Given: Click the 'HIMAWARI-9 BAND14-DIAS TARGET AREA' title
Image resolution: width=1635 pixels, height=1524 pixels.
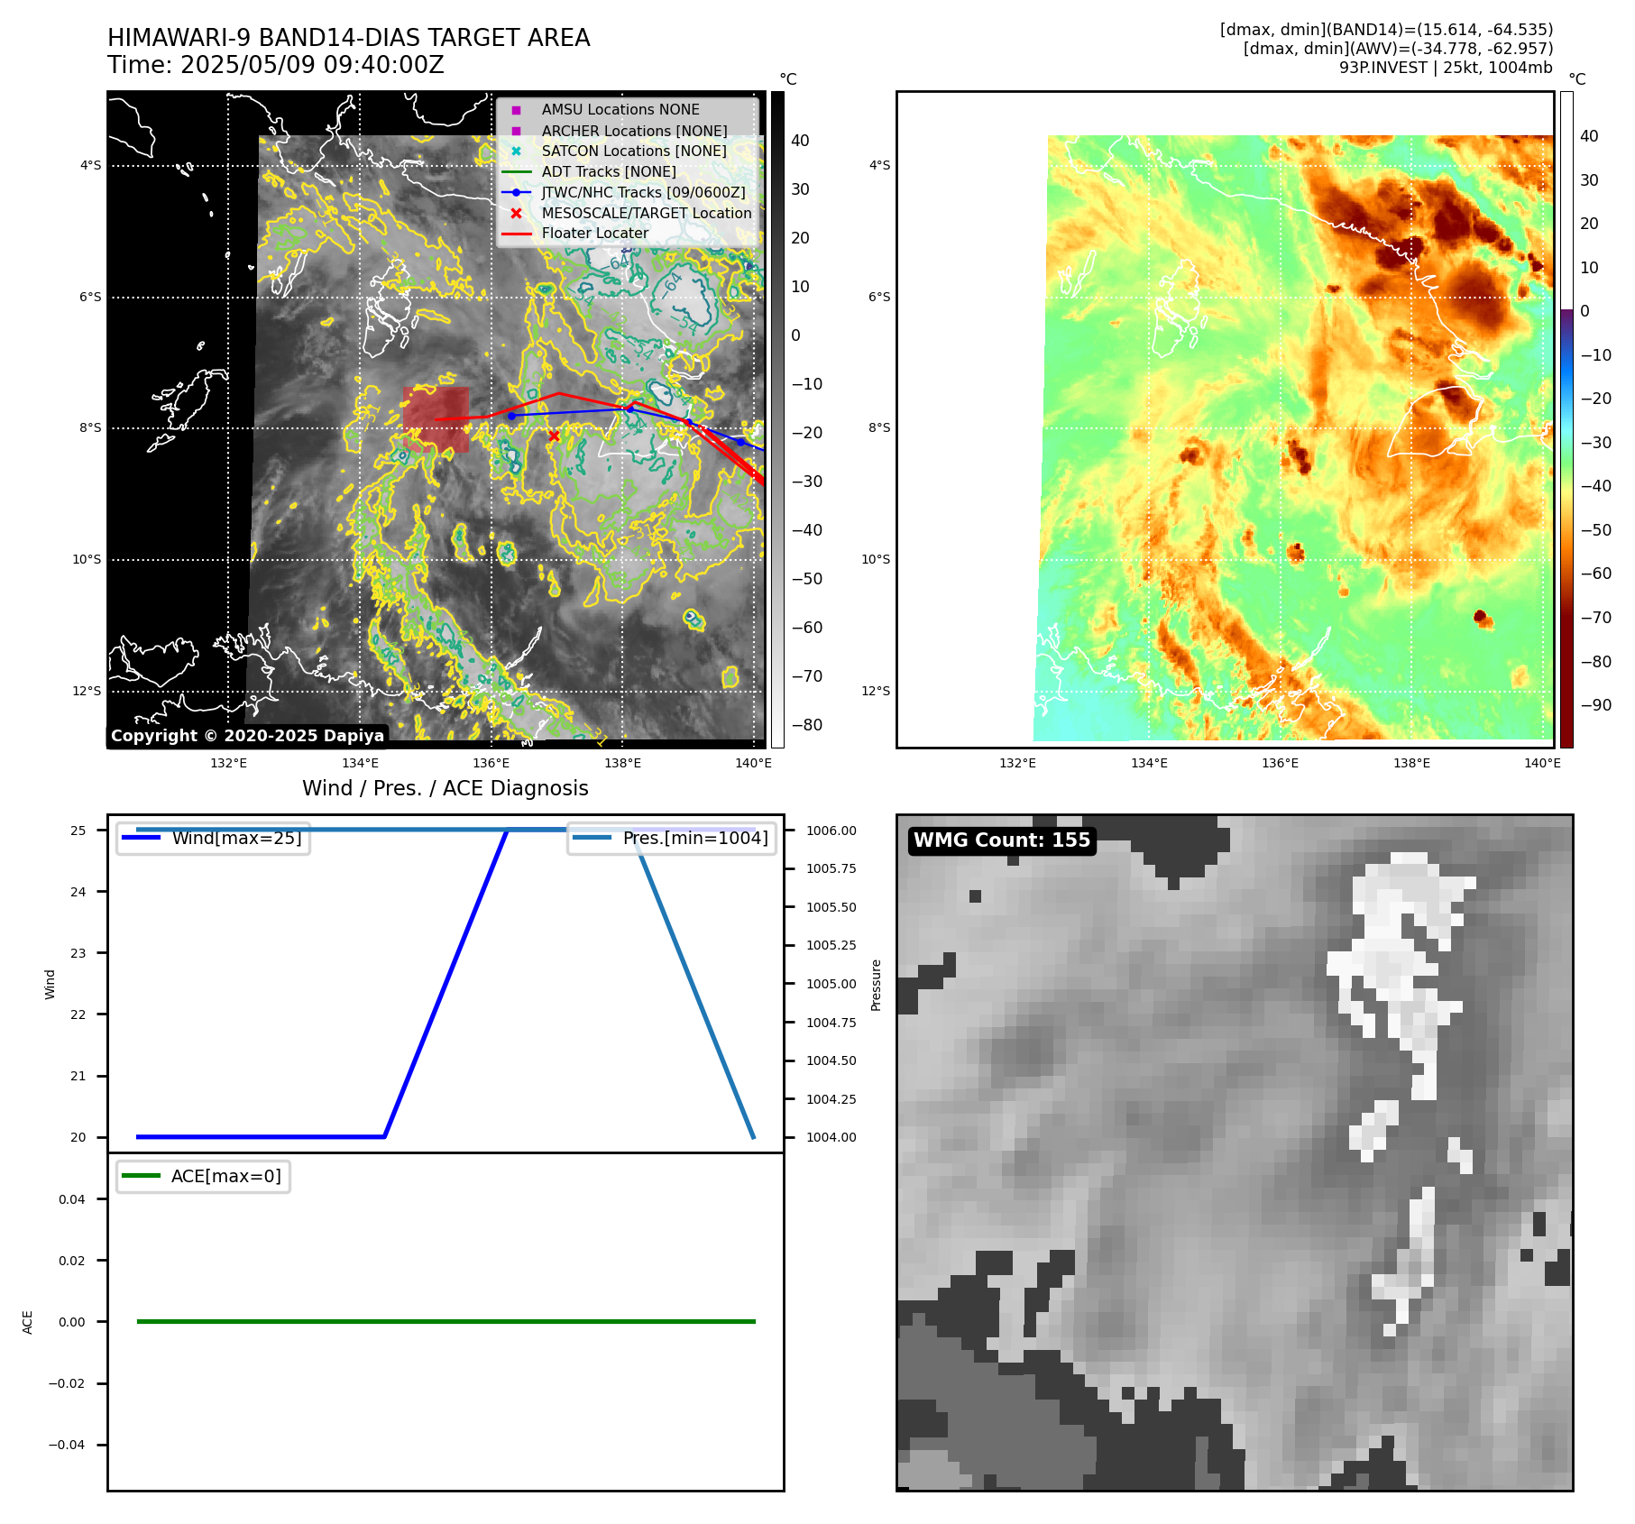Looking at the screenshot, I should point(348,38).
